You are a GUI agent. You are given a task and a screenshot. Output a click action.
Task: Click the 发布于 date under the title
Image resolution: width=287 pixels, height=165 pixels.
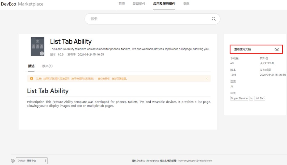coord(91,54)
